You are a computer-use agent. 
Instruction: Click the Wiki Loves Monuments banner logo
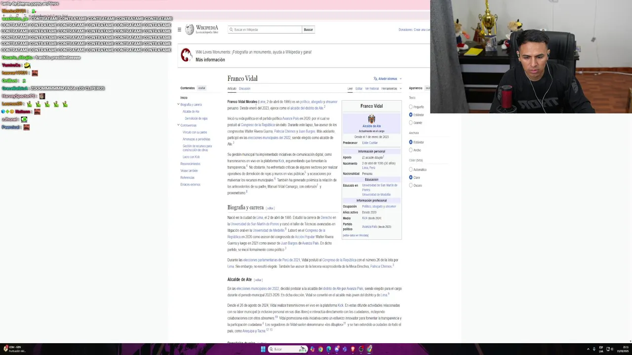[186, 55]
